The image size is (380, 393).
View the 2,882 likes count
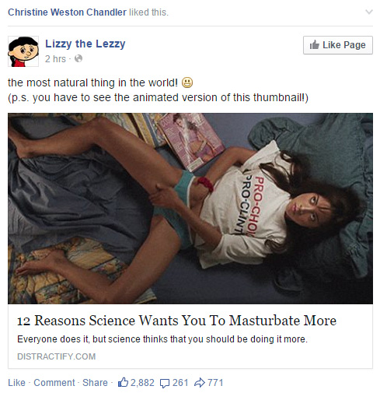tap(142, 383)
